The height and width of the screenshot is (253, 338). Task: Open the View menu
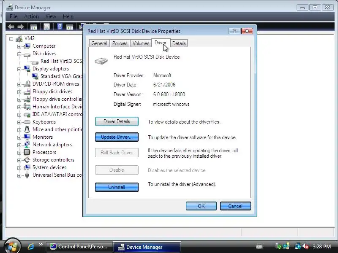click(x=51, y=16)
